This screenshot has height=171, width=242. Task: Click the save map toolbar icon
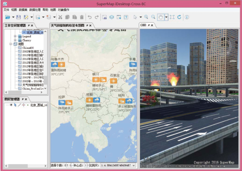pos(104,17)
